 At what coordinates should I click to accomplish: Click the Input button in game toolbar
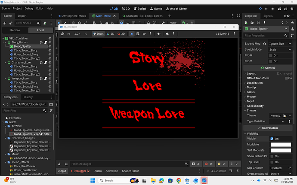[98, 33]
